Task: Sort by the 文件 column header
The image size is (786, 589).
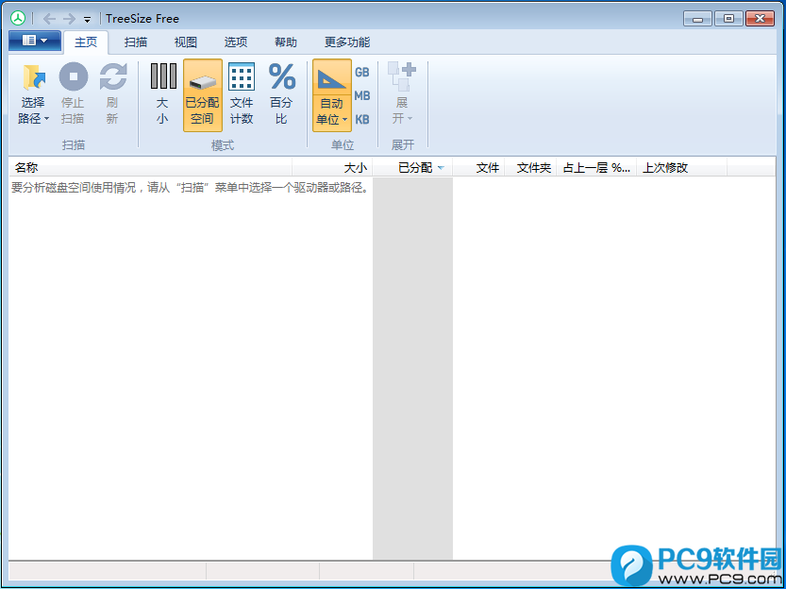Action: pyautogui.click(x=478, y=167)
